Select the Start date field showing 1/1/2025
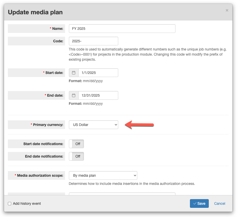Screen dimensions: 238x217 pos(98,73)
